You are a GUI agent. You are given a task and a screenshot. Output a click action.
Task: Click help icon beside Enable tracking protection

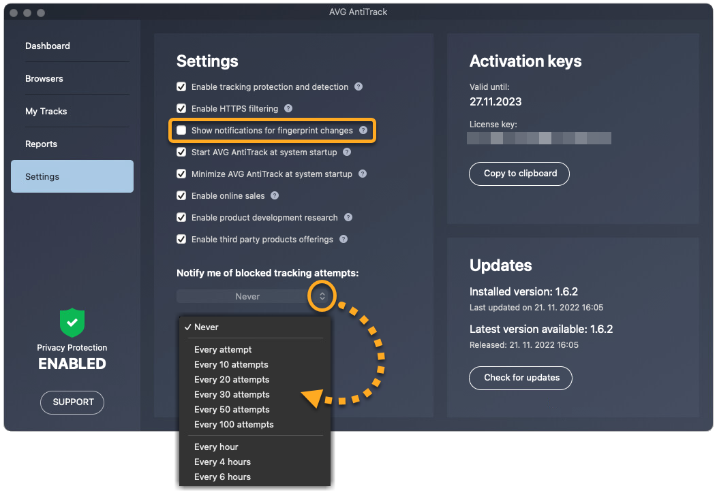tap(358, 87)
